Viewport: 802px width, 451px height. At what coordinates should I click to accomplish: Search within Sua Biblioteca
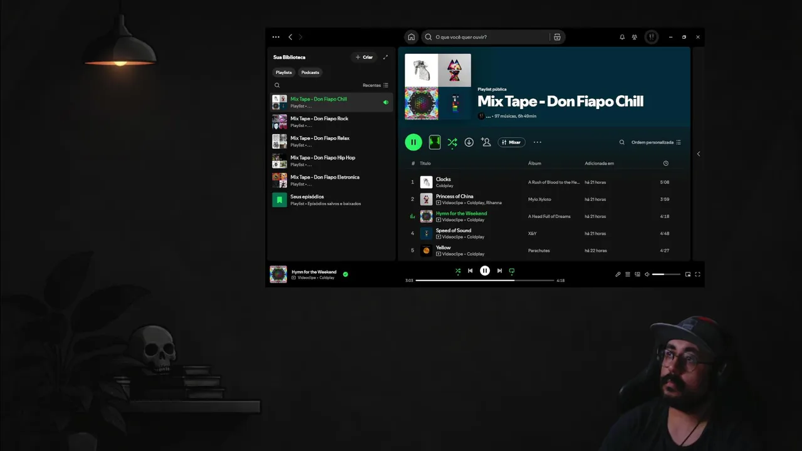click(x=277, y=85)
